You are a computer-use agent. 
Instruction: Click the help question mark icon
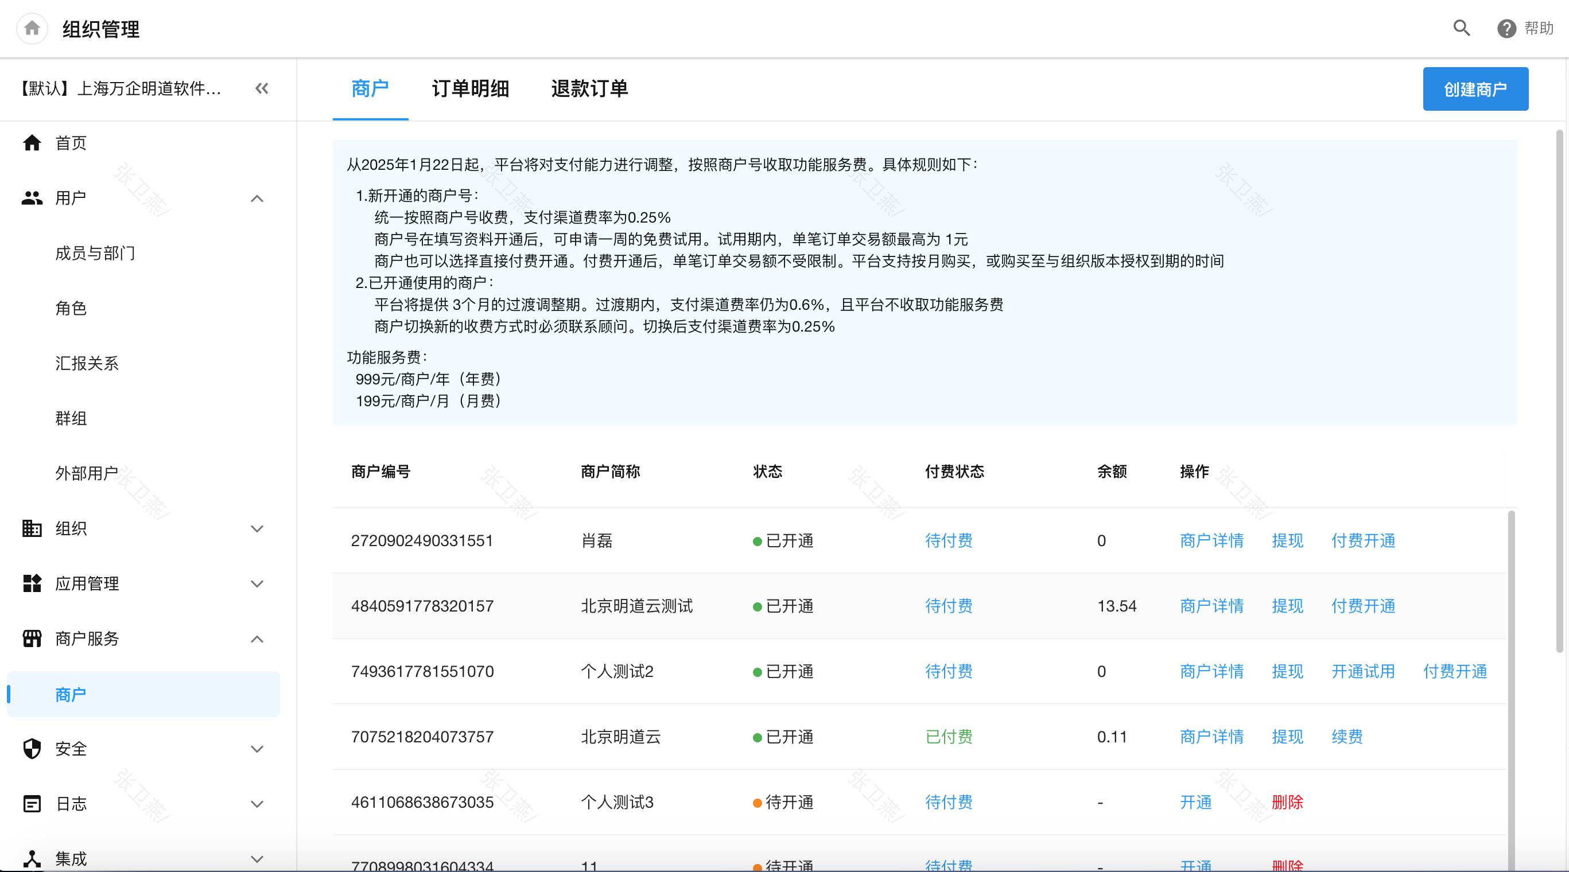[1506, 28]
